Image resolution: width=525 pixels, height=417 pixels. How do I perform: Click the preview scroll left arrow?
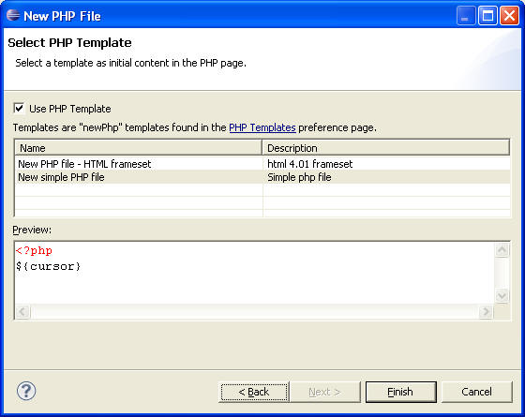point(22,311)
